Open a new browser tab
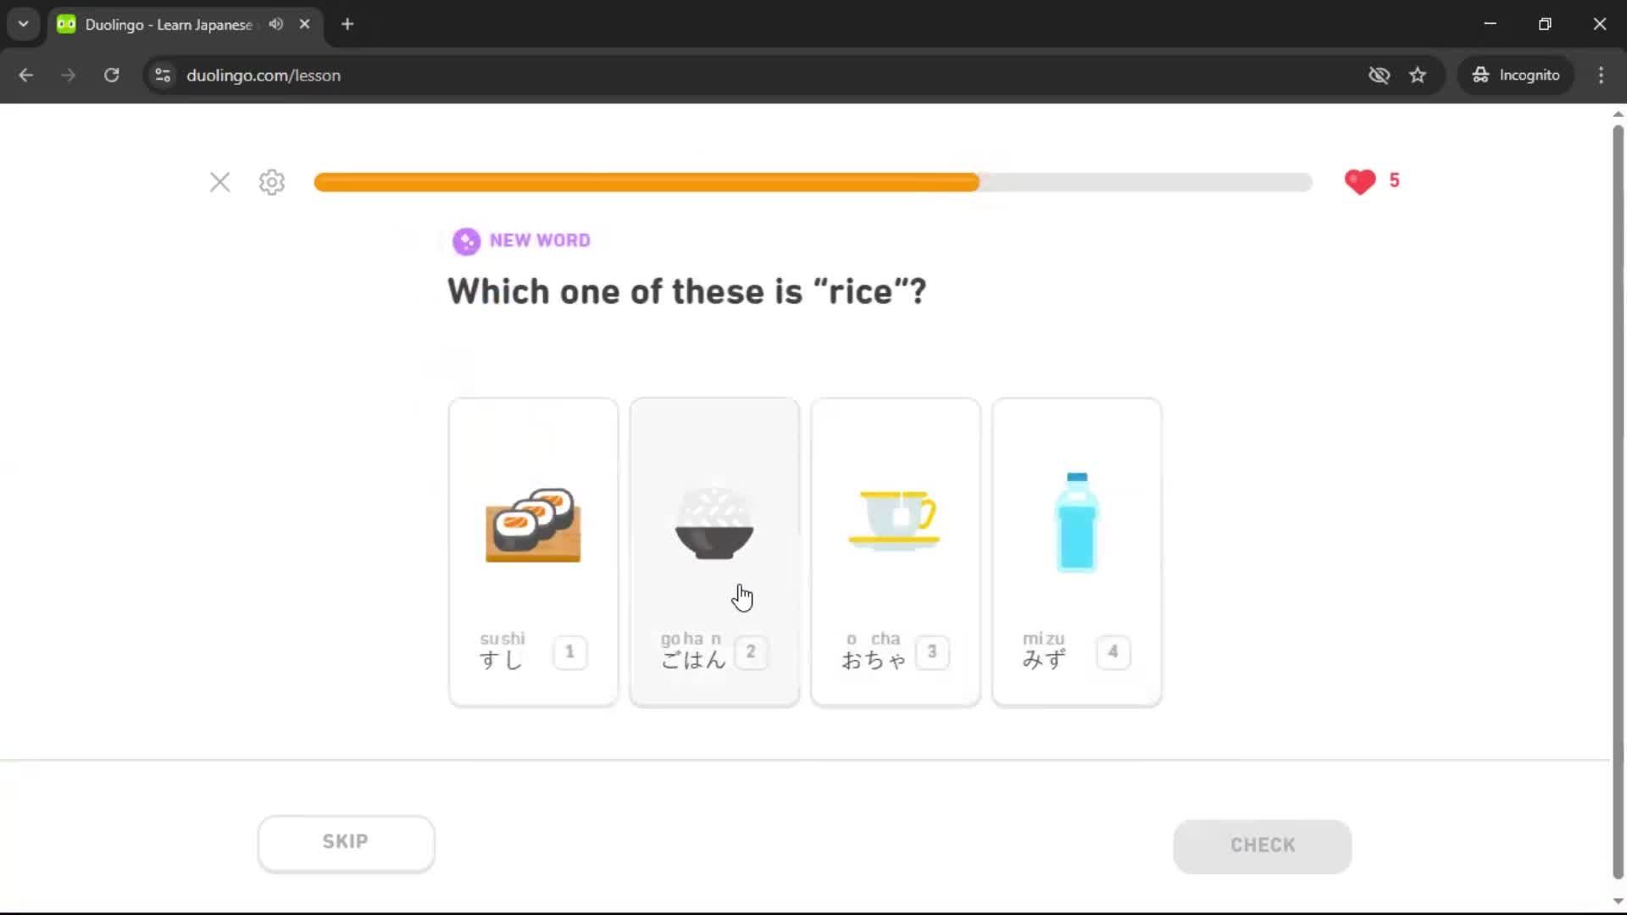 coord(347,24)
